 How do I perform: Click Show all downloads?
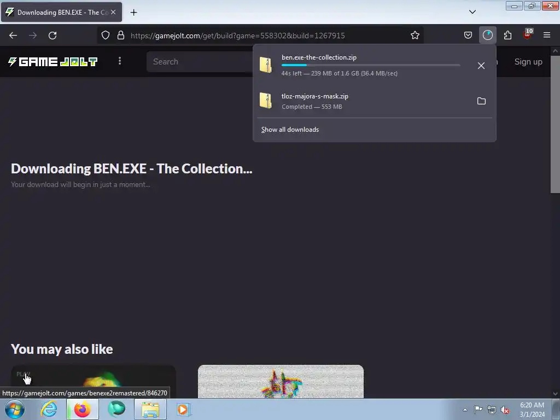pos(290,130)
